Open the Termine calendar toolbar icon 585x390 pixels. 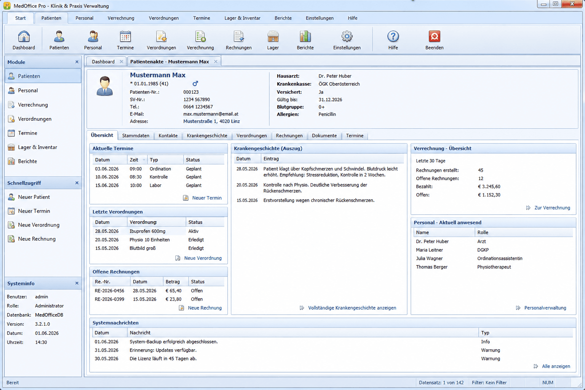click(x=125, y=40)
